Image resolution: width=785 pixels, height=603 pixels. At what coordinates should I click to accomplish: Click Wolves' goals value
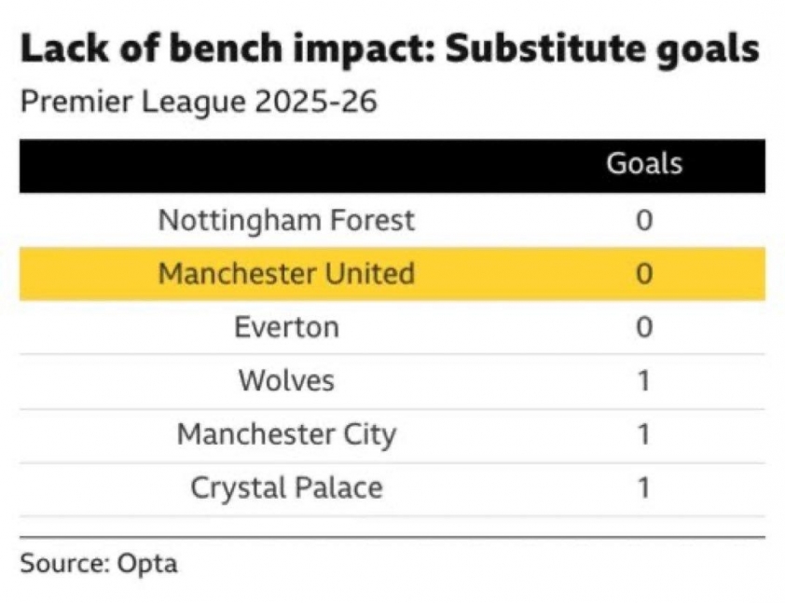point(644,381)
